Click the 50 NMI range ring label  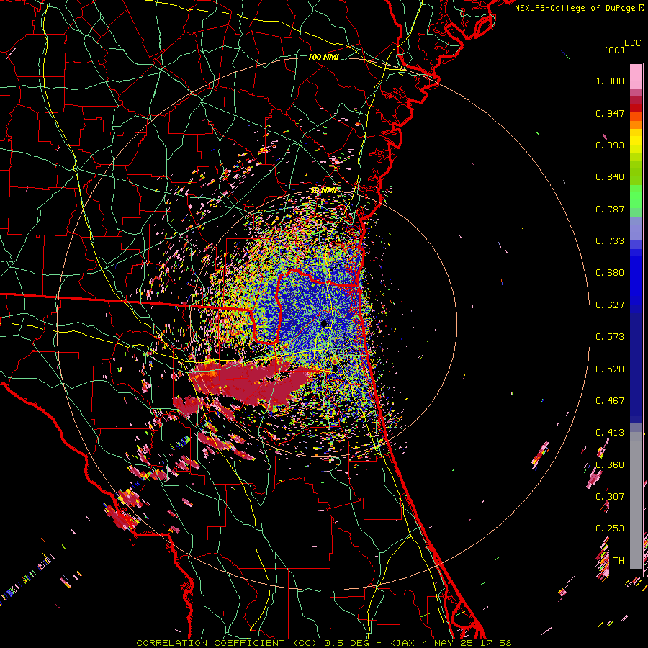[x=324, y=190]
